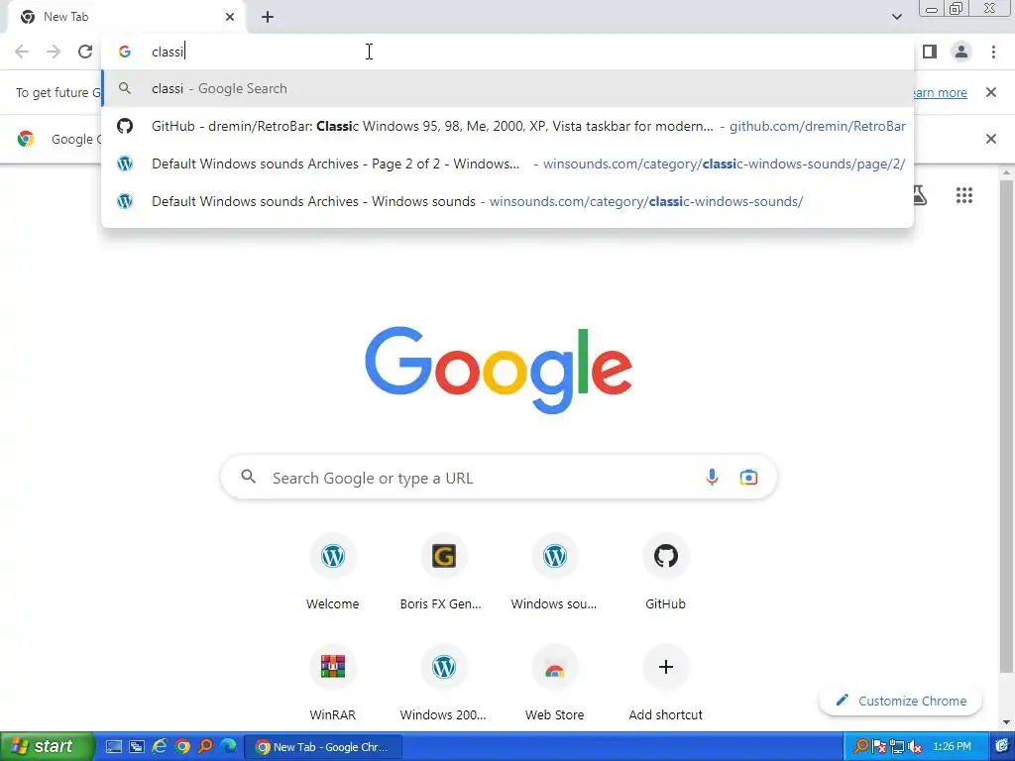Screen dimensions: 1015x761
Task: Select 'classi - Google Search' suggestion
Action: coord(507,88)
